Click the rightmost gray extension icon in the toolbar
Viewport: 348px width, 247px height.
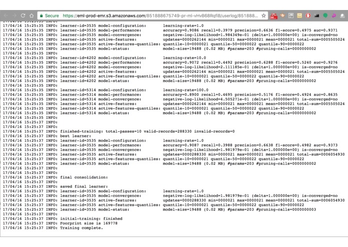point(342,15)
